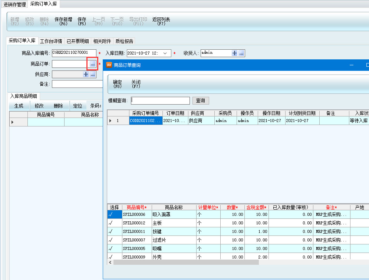Image resolution: width=369 pixels, height=280 pixels.
Task: Click 返回列表 (F7) toolbar button
Action: (x=161, y=21)
